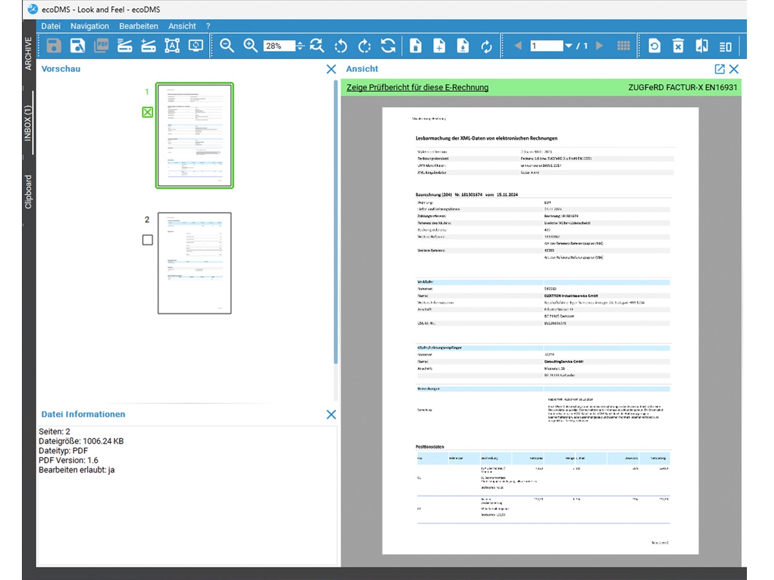Viewport: 774px width, 580px height.
Task: Open Zeige Prüfbericht für diese E-Rechnung link
Action: point(417,88)
